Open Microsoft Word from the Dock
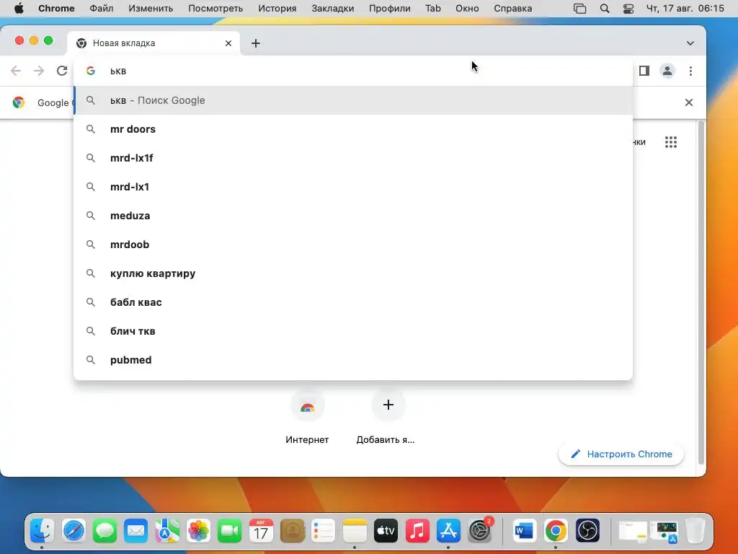The image size is (738, 554). (x=525, y=531)
